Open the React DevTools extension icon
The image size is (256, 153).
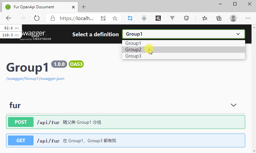(x=158, y=18)
